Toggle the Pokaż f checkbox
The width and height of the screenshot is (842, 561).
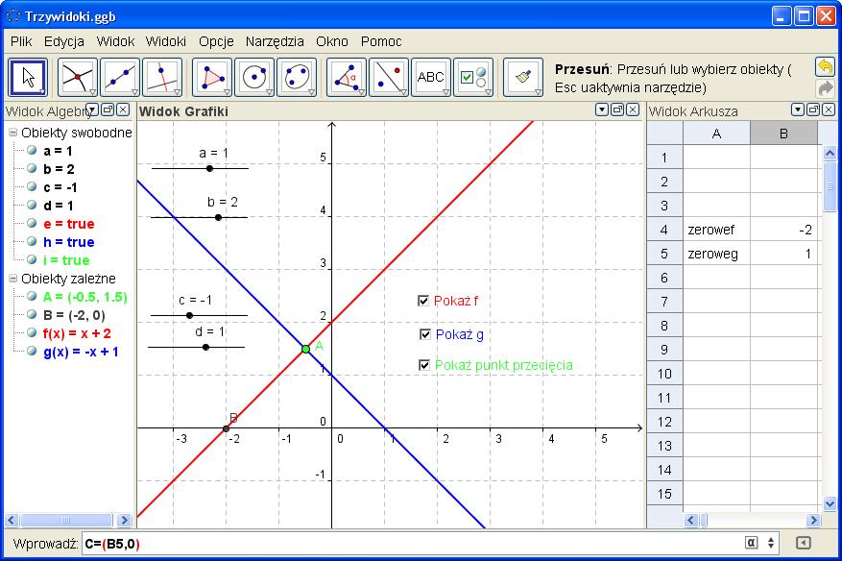click(423, 301)
